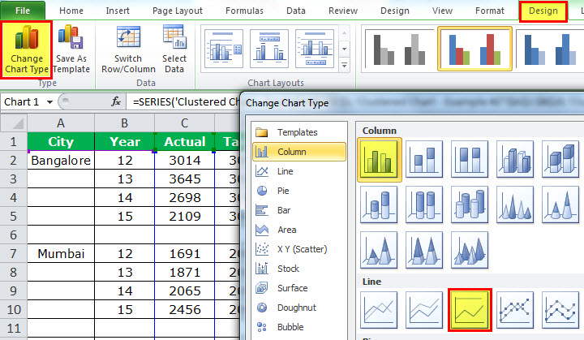Choose the 3-D Cylinder chart icon
Screen dimensions: 584x340
(x=470, y=204)
